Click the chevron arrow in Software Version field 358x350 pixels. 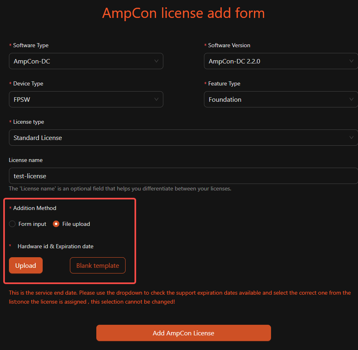click(351, 61)
